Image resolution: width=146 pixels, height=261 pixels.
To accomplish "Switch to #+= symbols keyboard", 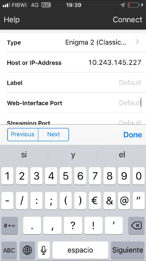I will coord(10,225).
